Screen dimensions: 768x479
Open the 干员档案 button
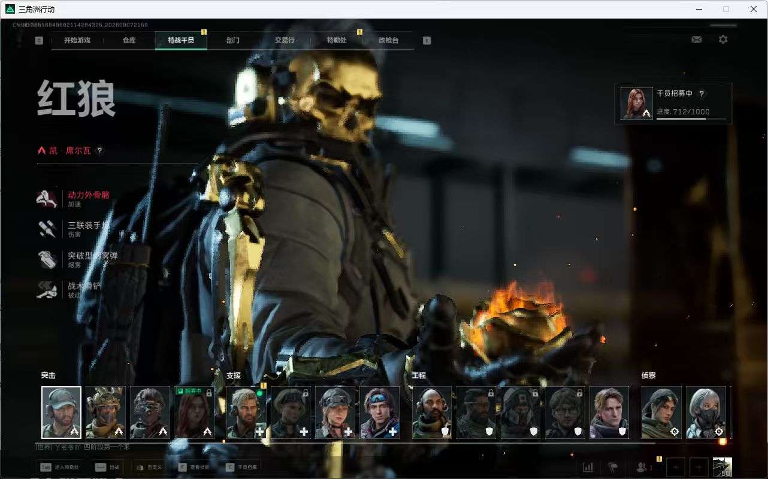242,467
